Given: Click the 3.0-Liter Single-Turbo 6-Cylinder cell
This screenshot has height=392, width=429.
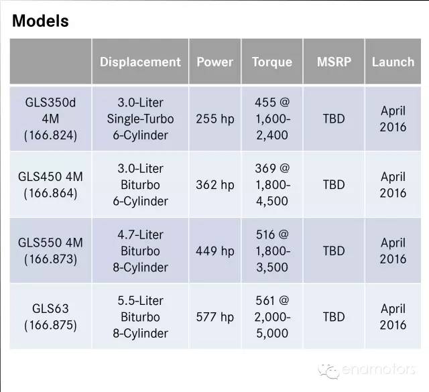Looking at the screenshot, I should click(x=140, y=119).
